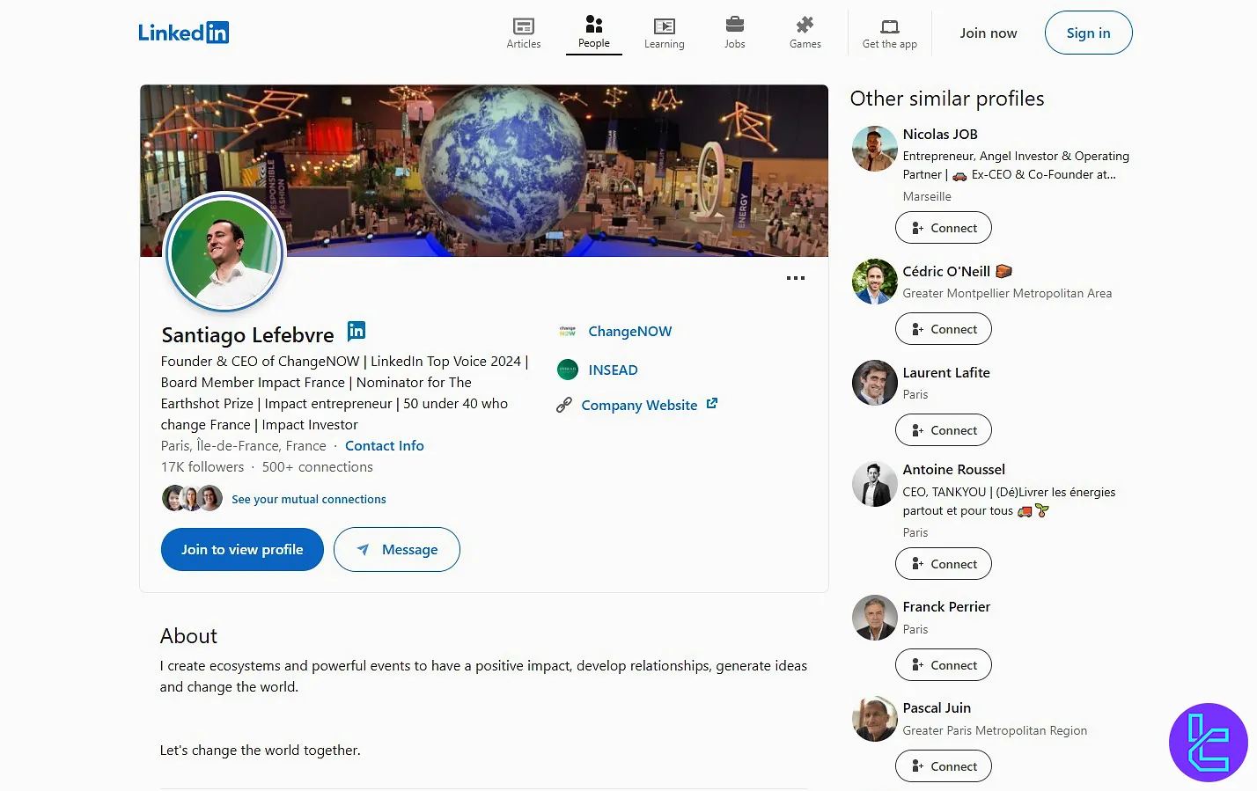Click the mutual connections avatars
1257x791 pixels.
(192, 499)
